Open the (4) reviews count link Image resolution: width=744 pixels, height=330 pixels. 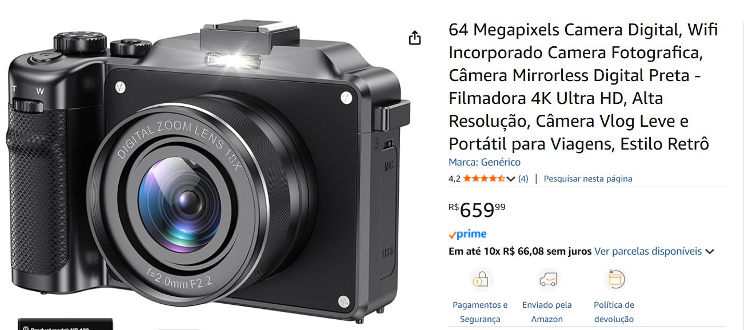[523, 179]
